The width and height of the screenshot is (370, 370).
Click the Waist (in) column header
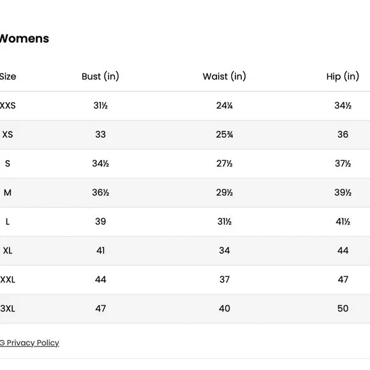point(224,77)
